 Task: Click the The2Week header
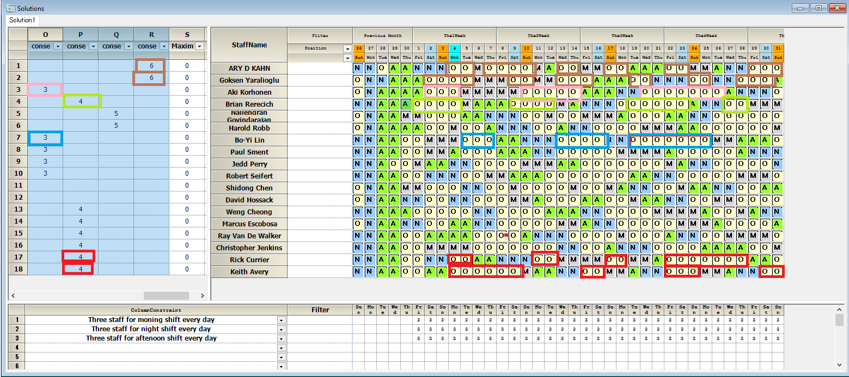[538, 36]
